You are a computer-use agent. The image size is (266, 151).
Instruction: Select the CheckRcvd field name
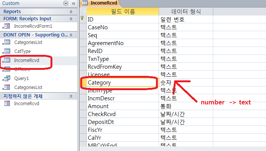[x=123, y=114]
